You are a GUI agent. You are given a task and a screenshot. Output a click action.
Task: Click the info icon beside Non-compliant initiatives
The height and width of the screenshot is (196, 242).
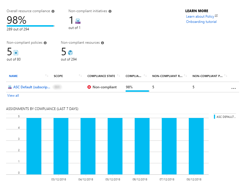pyautogui.click(x=110, y=11)
